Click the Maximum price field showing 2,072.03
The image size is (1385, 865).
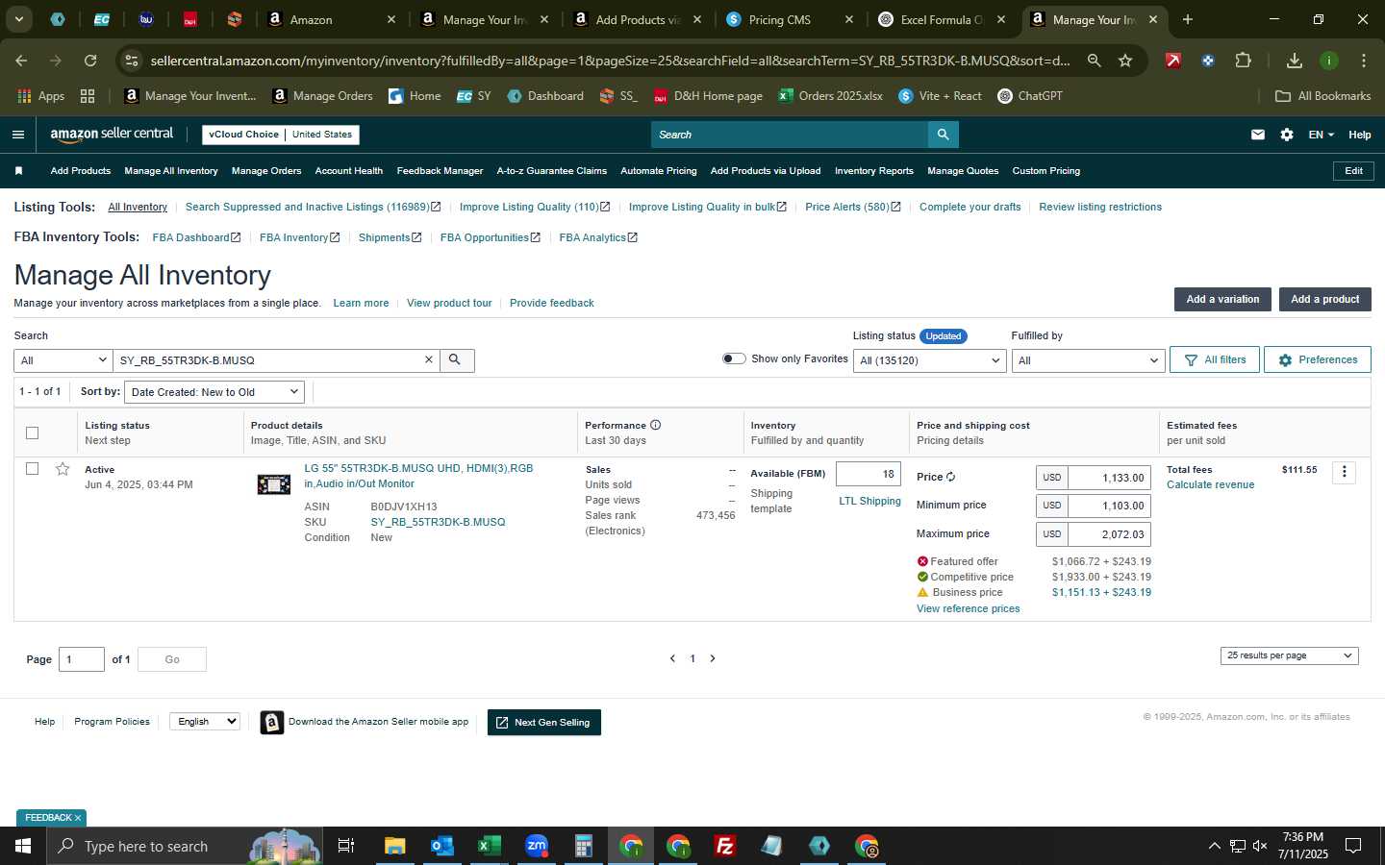click(x=1110, y=534)
